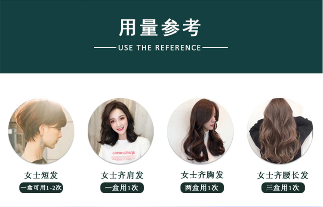Click the line left of USE THE REFERENCE
Screen dimensions: 323x207
coord(105,47)
